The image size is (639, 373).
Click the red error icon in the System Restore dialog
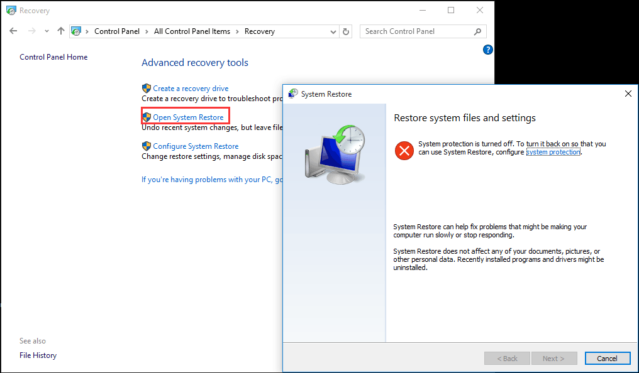(x=404, y=151)
